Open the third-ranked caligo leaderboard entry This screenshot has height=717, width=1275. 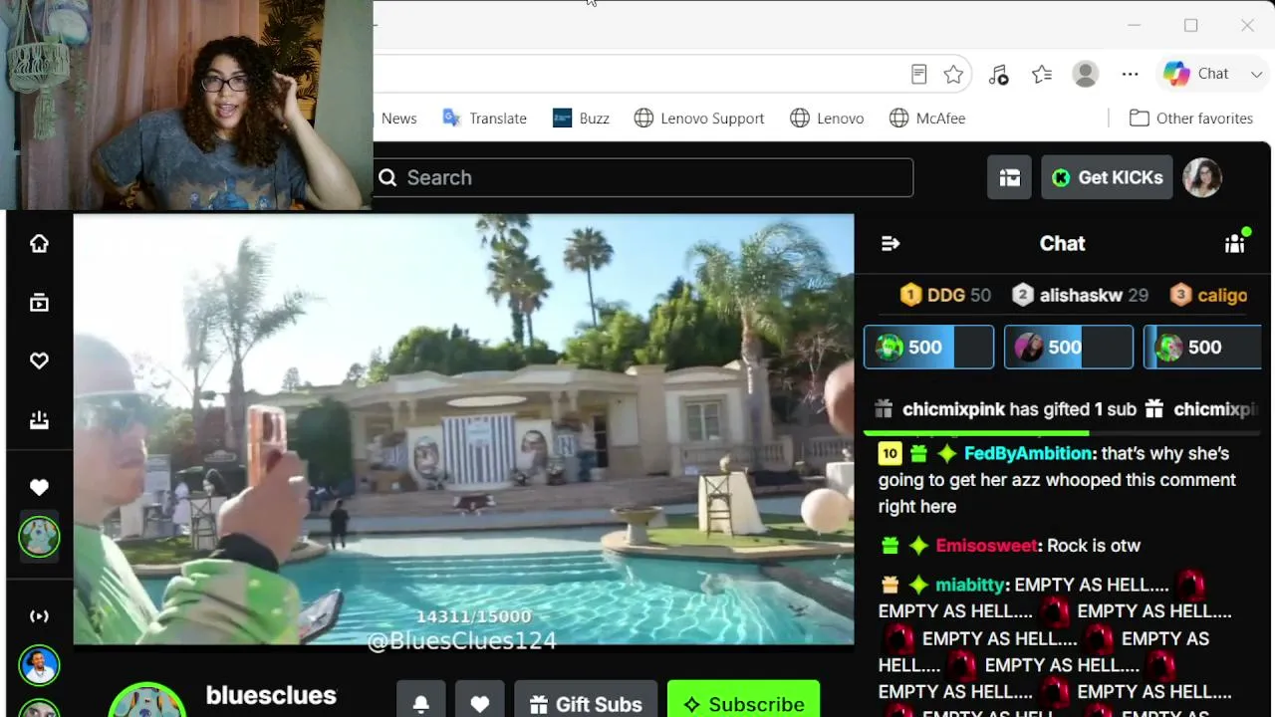pos(1209,295)
